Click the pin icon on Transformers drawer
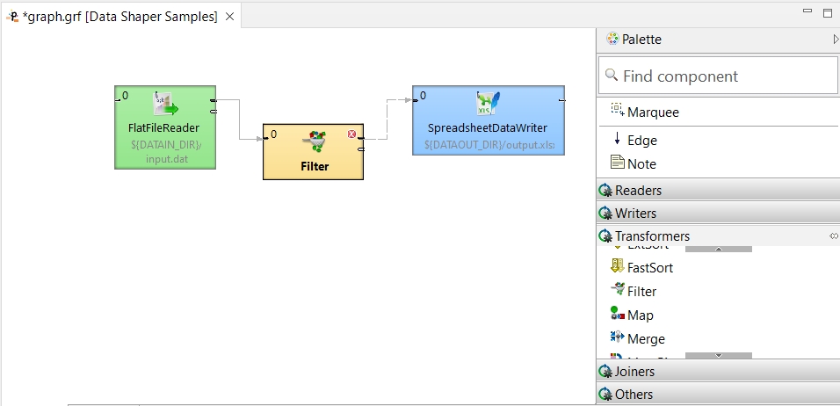This screenshot has height=406, width=840. coord(834,236)
